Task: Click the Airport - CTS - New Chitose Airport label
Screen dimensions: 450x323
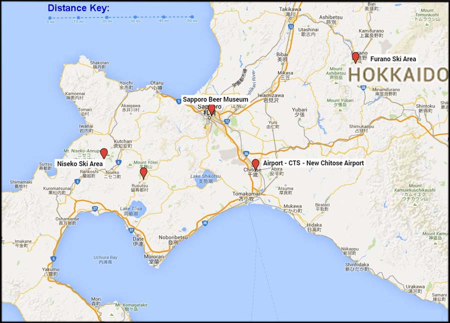Action: [x=313, y=163]
